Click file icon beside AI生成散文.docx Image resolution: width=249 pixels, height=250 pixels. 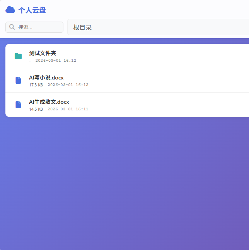click(18, 105)
